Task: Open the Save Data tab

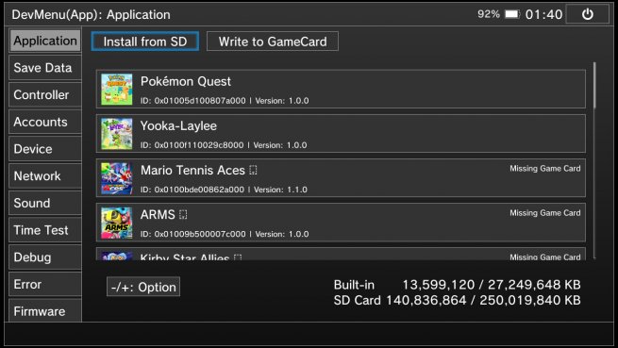Action: (x=45, y=68)
